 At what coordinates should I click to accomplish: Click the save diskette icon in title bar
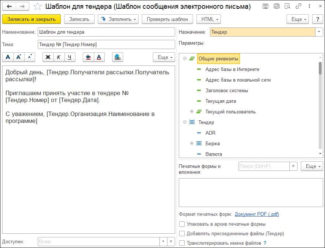point(265,6)
